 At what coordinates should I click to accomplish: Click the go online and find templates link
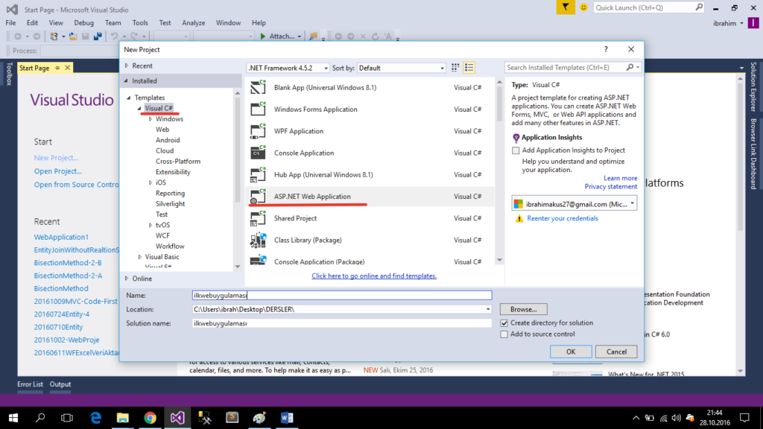point(374,276)
